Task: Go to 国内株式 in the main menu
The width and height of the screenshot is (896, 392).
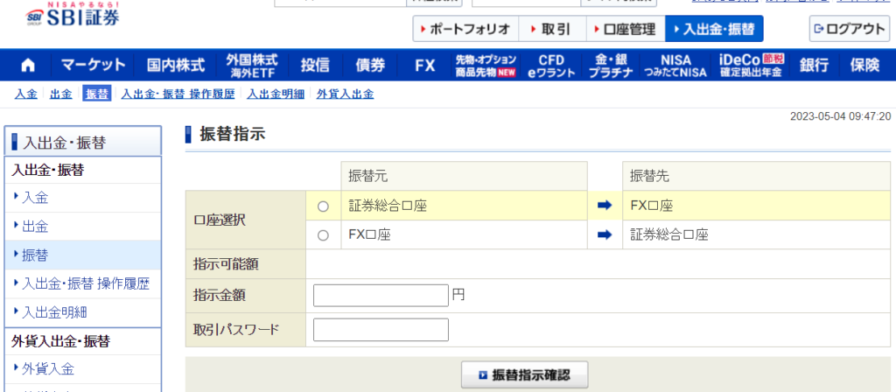Action: point(175,66)
